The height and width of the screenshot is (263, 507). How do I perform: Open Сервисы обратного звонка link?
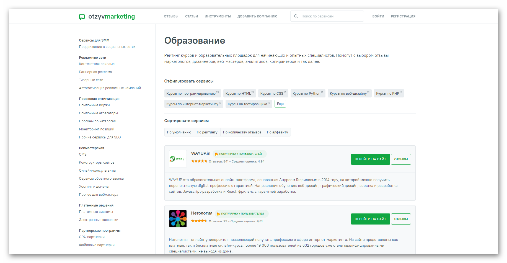point(101,179)
